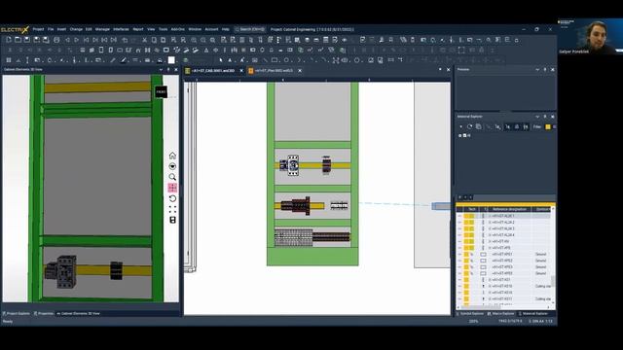Click the Tech column header
Screen dimensions: 623x350
tap(471, 209)
